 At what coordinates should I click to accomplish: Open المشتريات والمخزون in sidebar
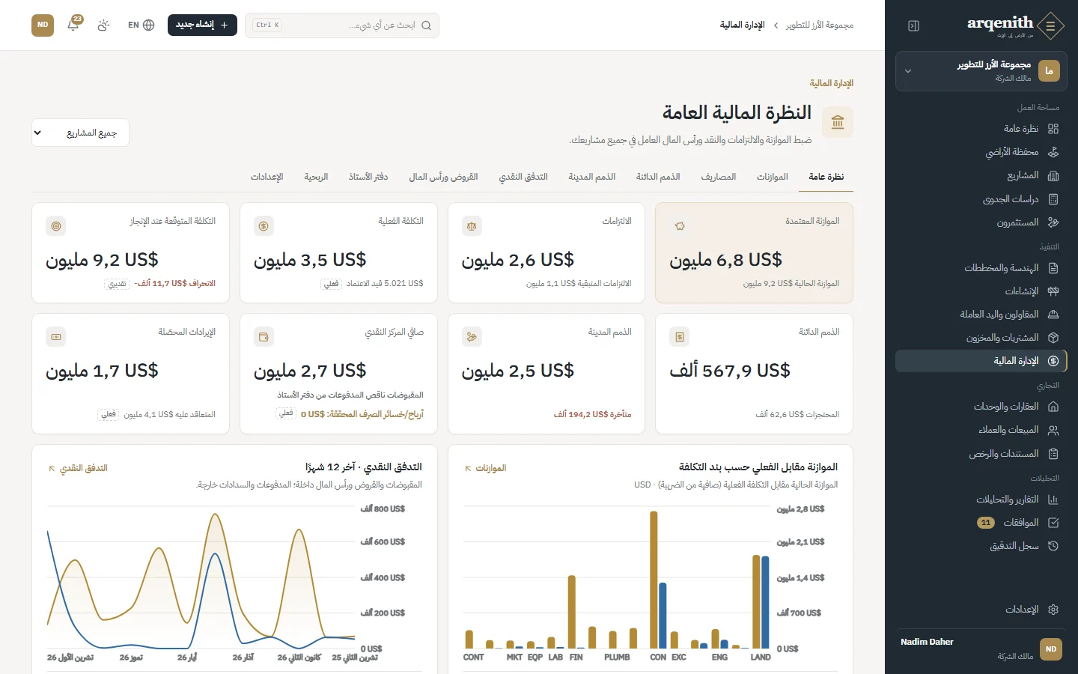(x=981, y=338)
